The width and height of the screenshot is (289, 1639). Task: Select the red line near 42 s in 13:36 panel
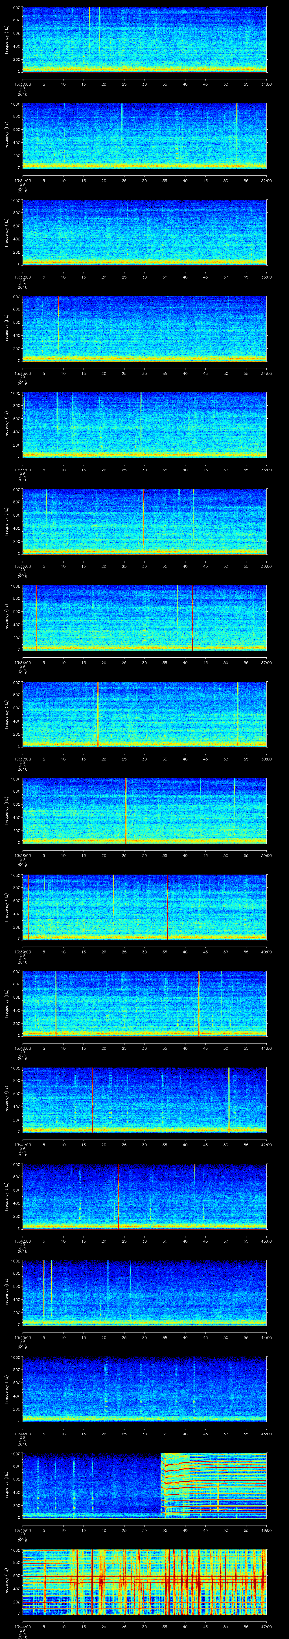coord(192,618)
